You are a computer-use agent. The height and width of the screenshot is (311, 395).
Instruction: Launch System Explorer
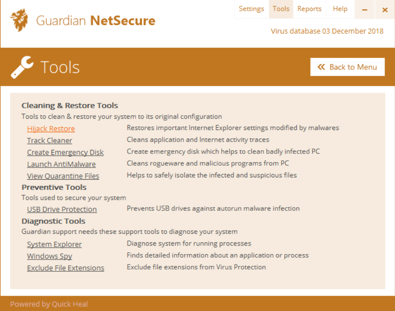[54, 244]
